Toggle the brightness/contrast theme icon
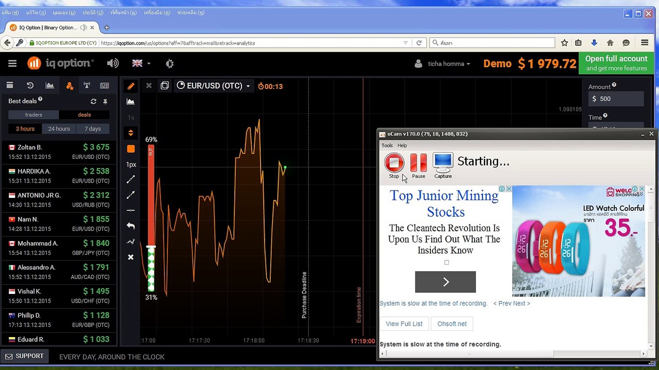This screenshot has width=659, height=370. coord(170,63)
